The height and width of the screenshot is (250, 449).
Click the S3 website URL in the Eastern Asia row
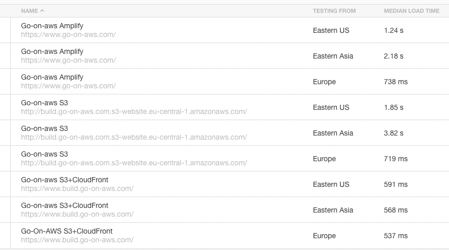click(x=134, y=137)
